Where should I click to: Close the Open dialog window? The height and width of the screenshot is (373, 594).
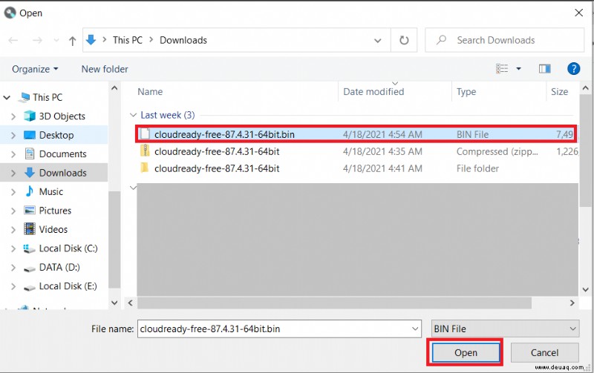click(579, 13)
